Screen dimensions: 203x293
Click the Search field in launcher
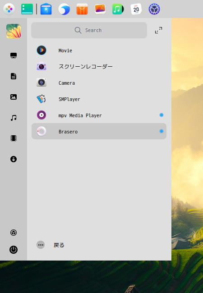point(89,30)
